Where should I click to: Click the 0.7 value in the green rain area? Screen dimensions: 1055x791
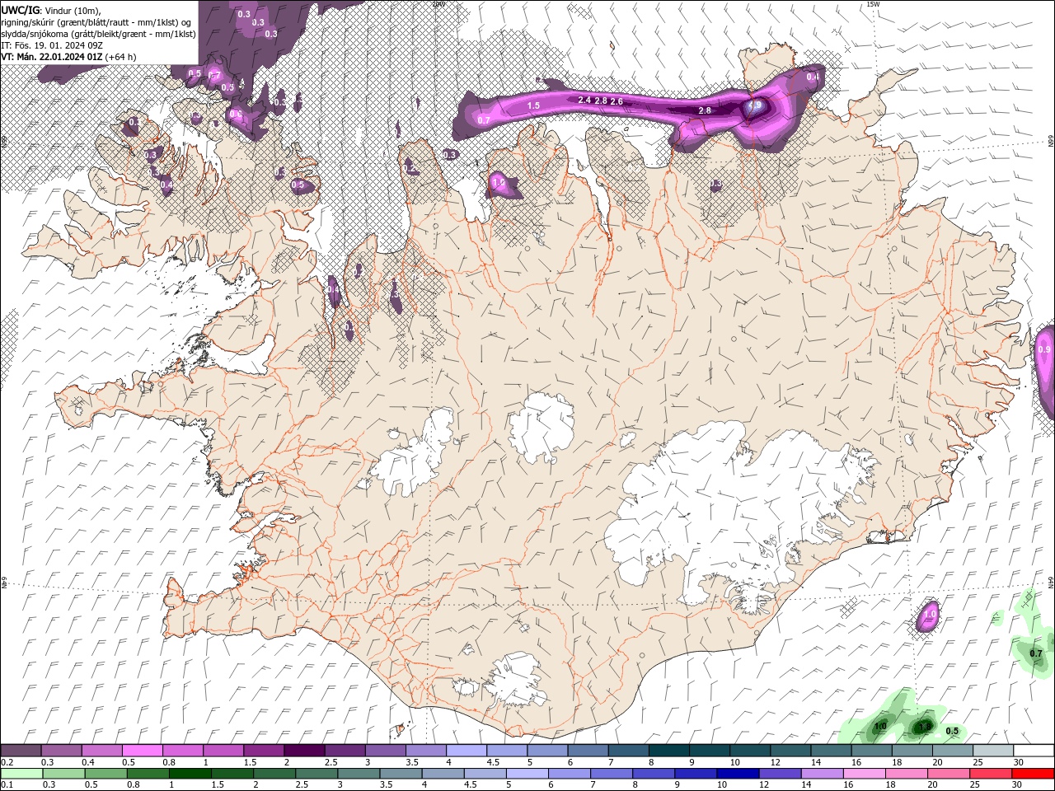click(1036, 653)
